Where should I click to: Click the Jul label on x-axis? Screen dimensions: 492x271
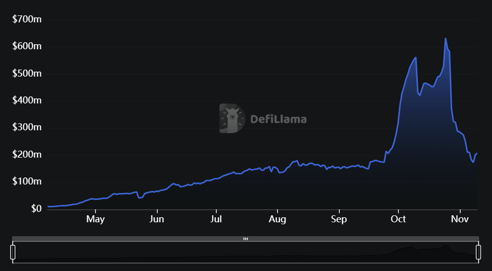[216, 219]
